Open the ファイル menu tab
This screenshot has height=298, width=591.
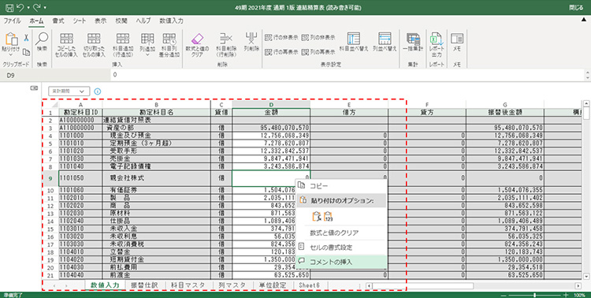13,20
